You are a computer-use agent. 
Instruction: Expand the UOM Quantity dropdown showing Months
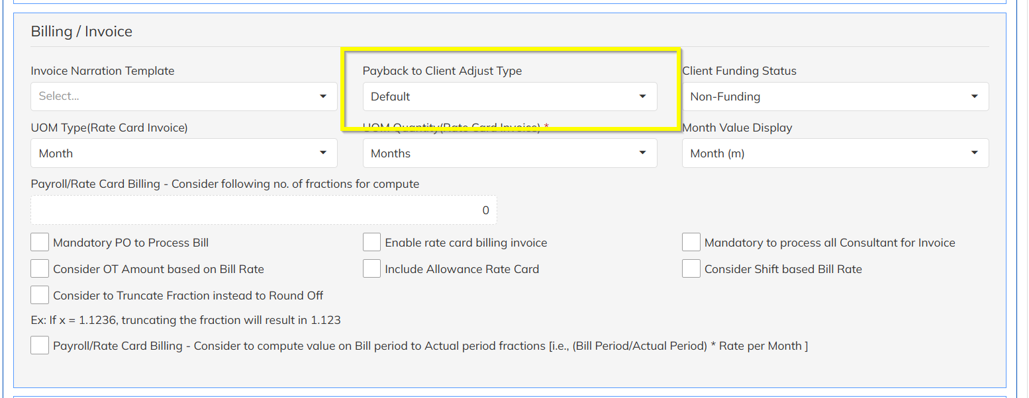(509, 153)
